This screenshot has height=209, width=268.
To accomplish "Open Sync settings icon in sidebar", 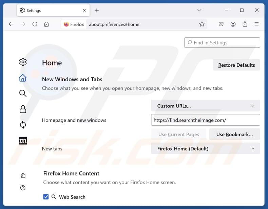I will coord(23,125).
